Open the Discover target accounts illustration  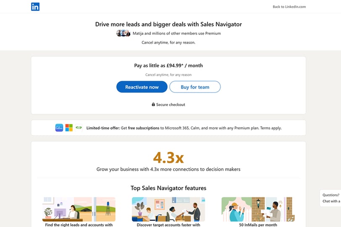pos(168,209)
